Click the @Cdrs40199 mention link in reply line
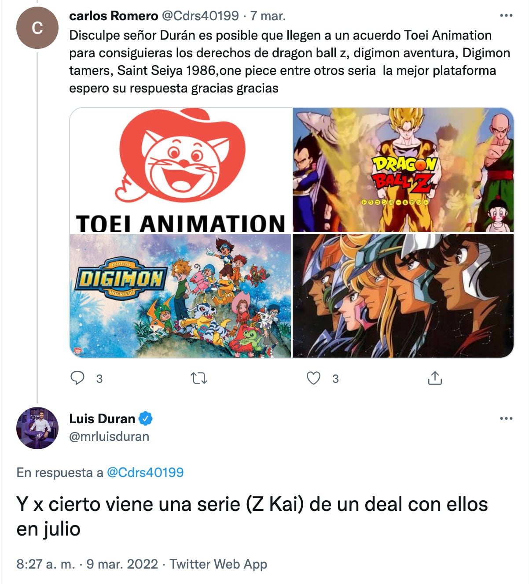529x584 pixels. coord(145,473)
